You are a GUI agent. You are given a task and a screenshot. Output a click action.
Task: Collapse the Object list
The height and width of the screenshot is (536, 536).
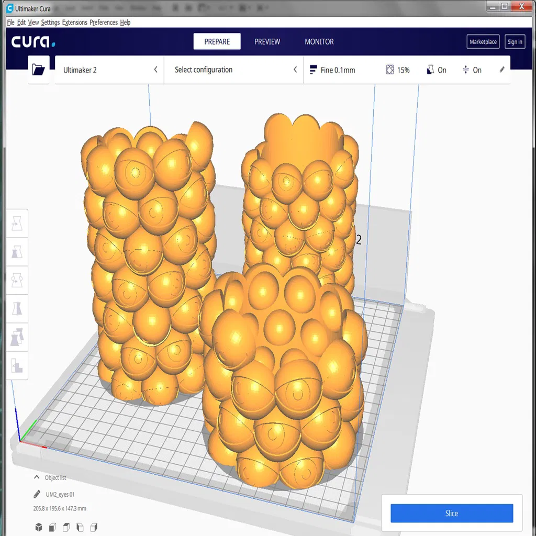37,477
